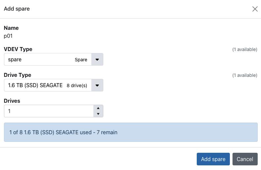Screen dimensions: 261x170
Task: Click the Drives field label
Action: (12, 101)
